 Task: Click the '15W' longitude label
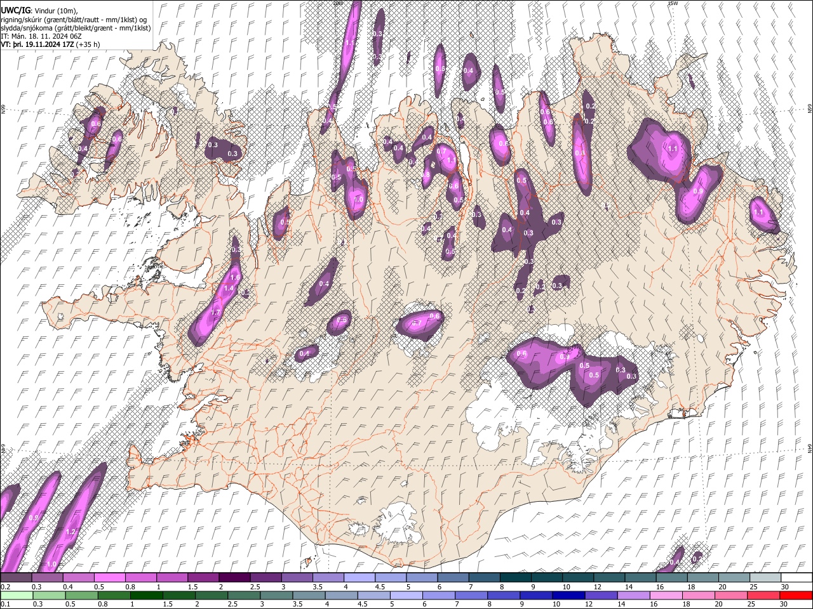pyautogui.click(x=673, y=3)
